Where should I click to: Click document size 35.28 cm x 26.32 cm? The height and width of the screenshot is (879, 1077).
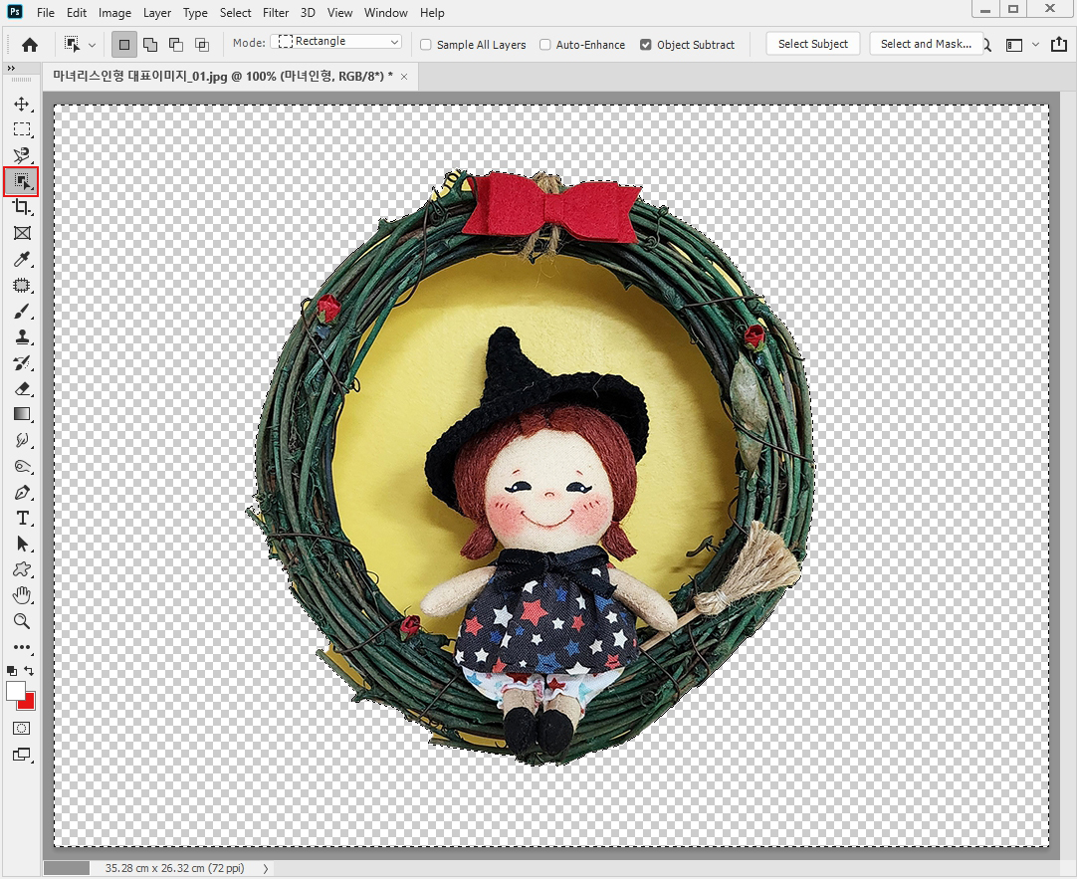(174, 868)
